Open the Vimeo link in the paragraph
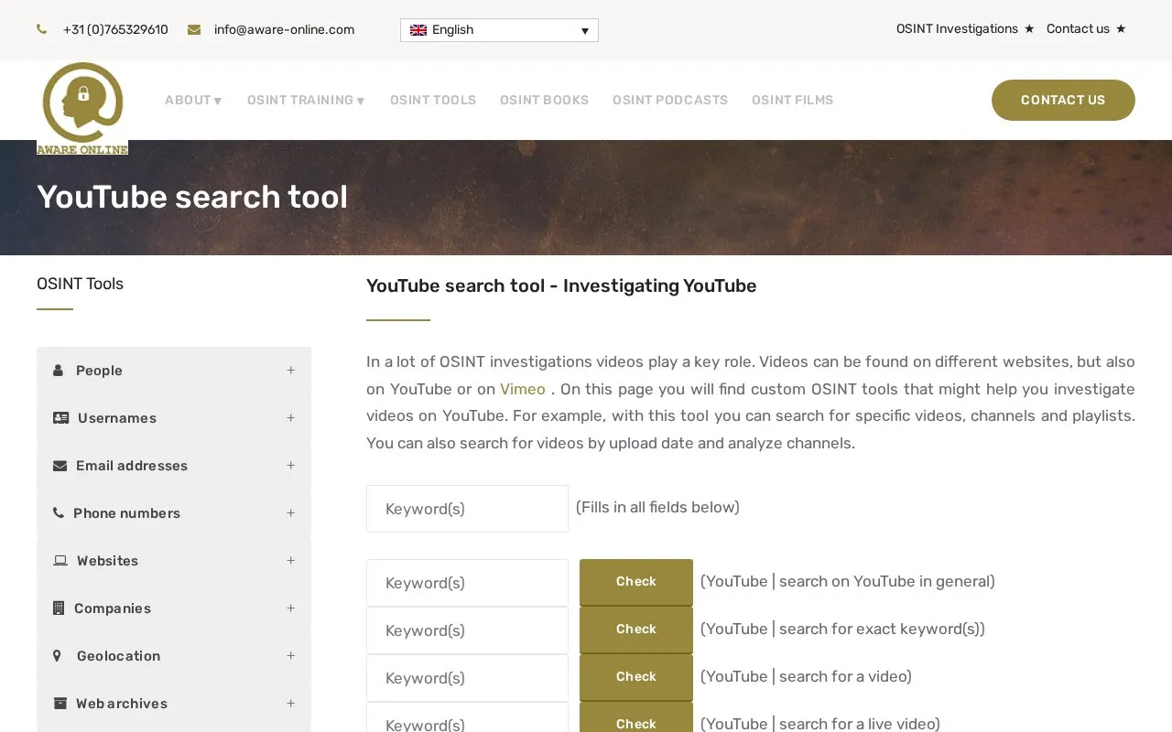The image size is (1172, 732). click(523, 389)
